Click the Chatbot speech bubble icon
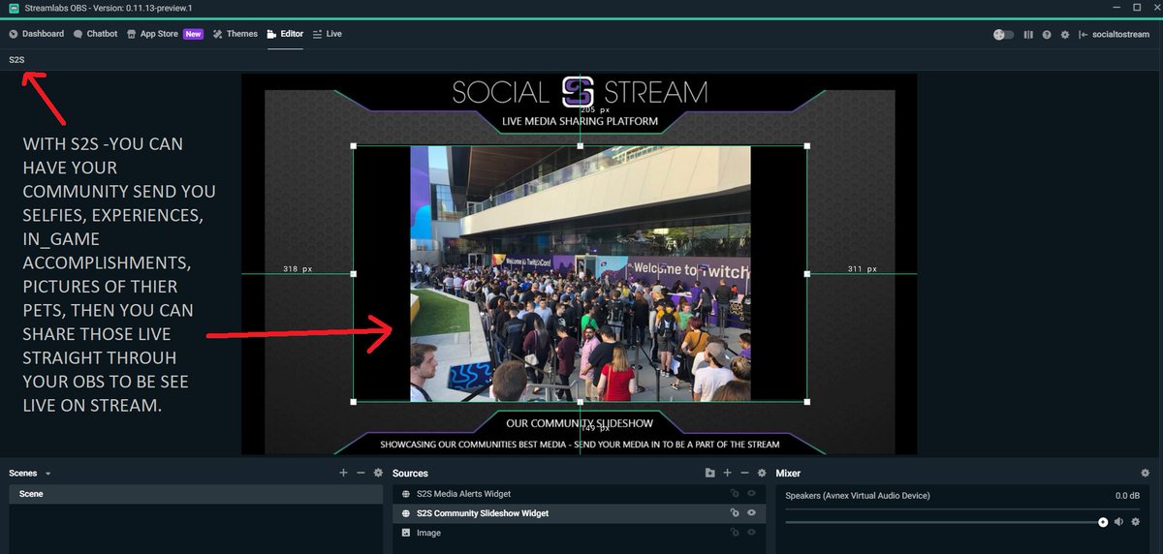1163x554 pixels. tap(78, 34)
